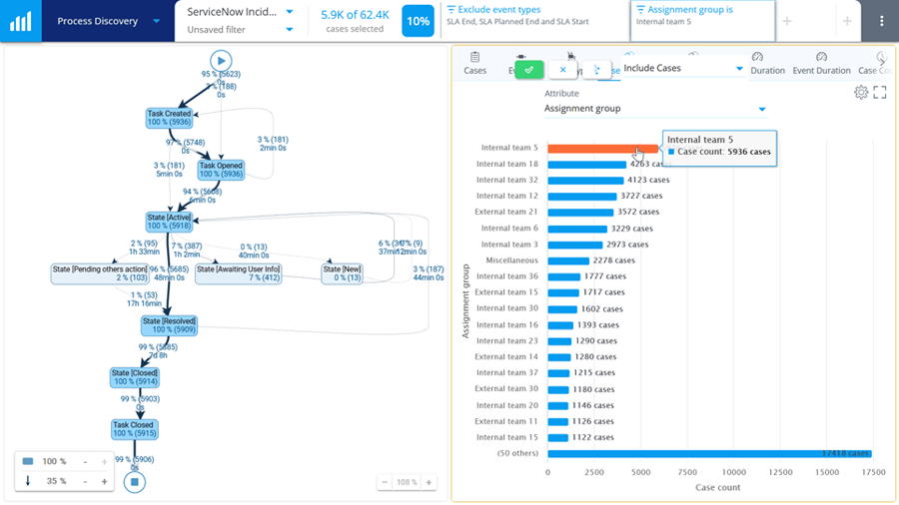Click the process end stop node
This screenshot has width=899, height=505.
click(134, 482)
